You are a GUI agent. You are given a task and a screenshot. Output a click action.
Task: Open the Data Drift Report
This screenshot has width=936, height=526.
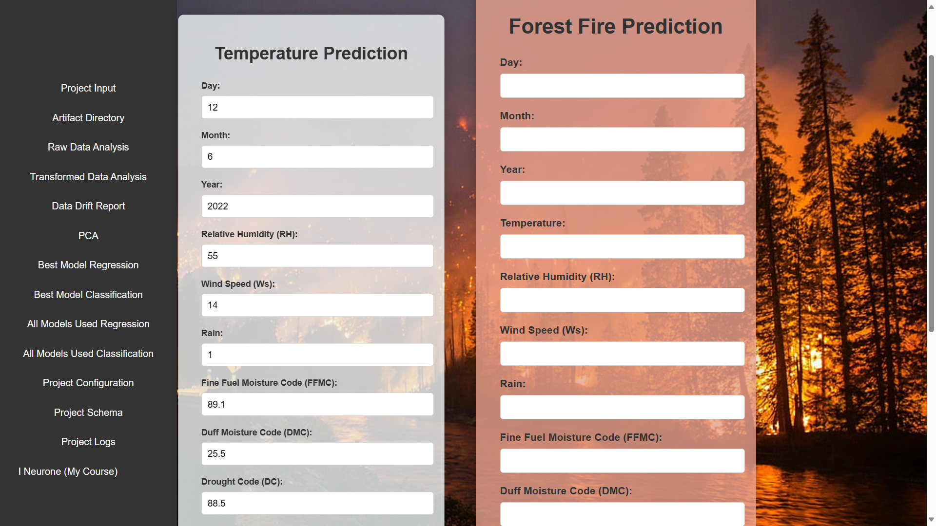tap(88, 206)
